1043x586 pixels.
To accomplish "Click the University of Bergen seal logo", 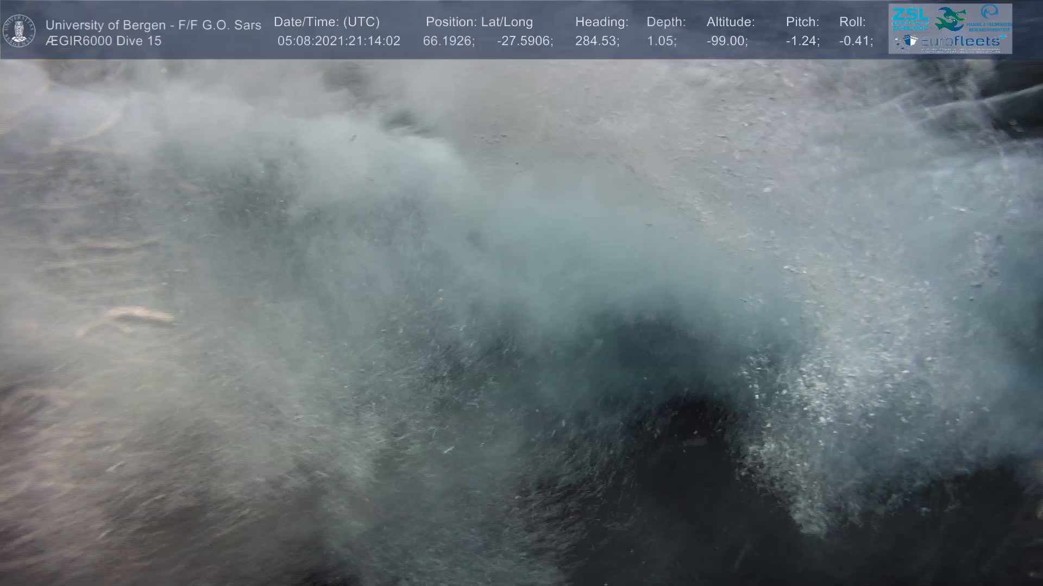I will [x=19, y=30].
